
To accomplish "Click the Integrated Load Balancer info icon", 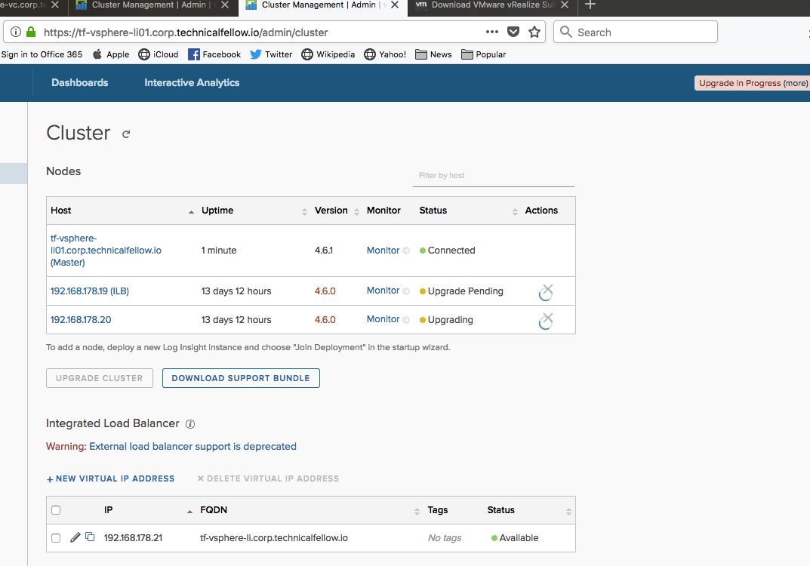I will click(x=190, y=424).
